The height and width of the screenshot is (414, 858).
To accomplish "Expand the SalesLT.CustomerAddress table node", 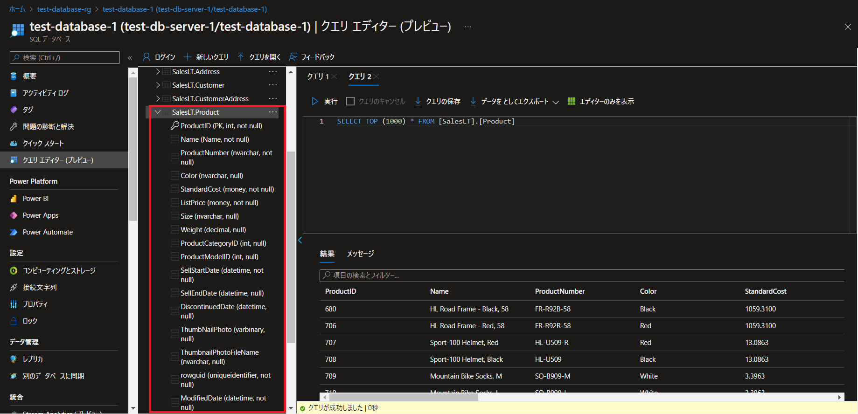I will (158, 99).
